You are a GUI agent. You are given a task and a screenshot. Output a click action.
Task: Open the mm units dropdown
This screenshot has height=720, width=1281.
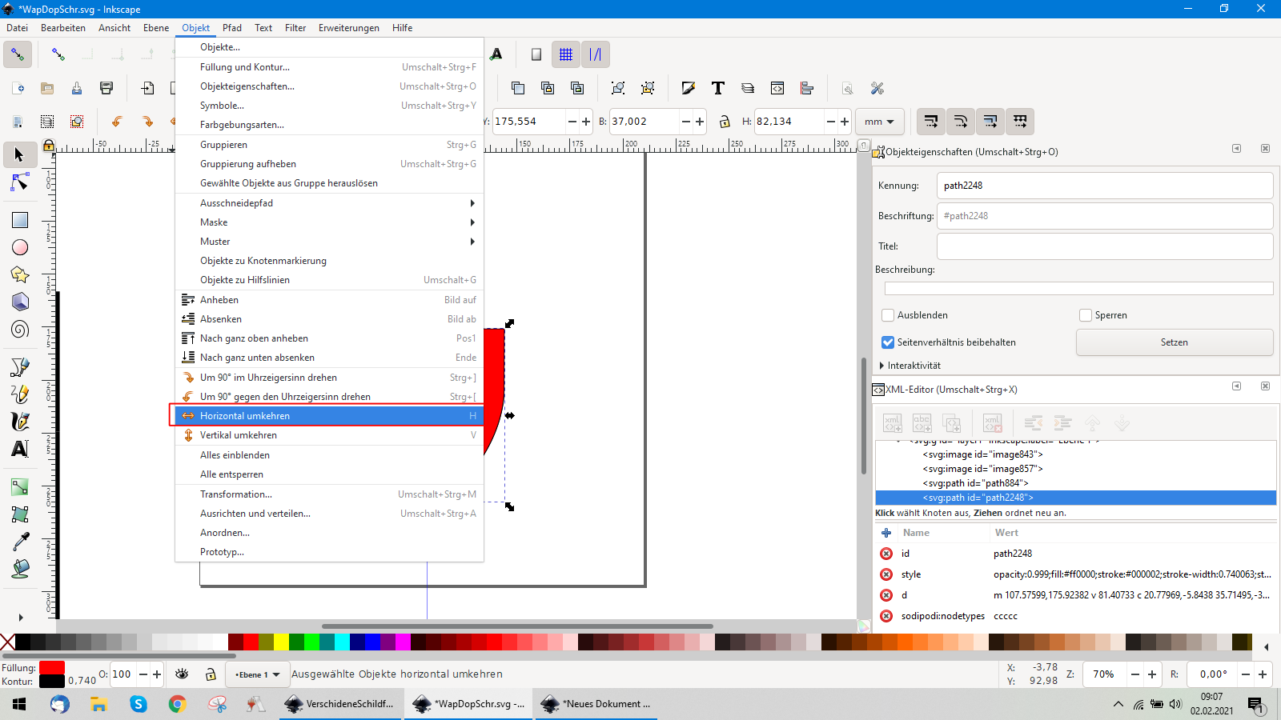coord(879,122)
